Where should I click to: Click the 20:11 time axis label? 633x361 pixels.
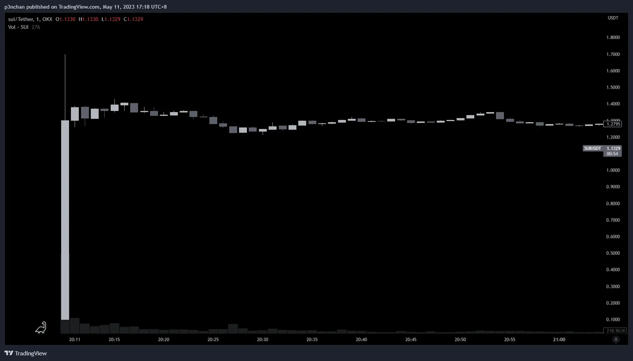click(75, 340)
